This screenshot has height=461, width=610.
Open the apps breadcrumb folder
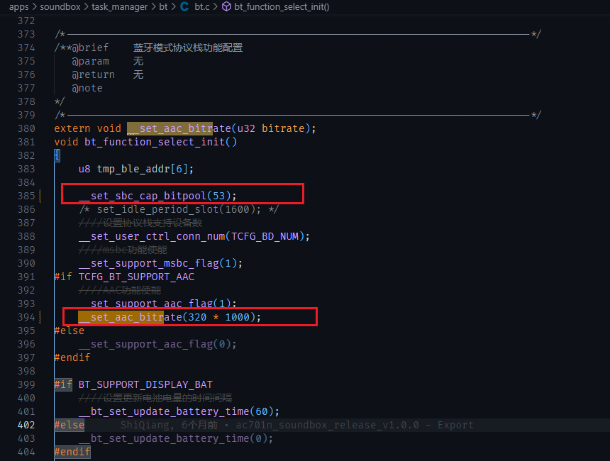pos(18,7)
